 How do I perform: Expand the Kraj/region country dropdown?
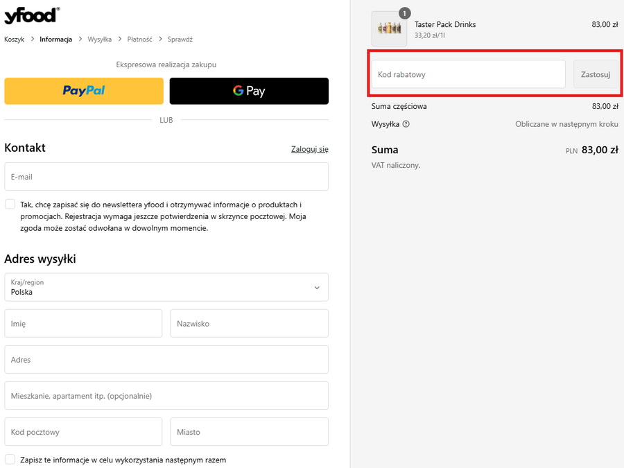pyautogui.click(x=166, y=287)
